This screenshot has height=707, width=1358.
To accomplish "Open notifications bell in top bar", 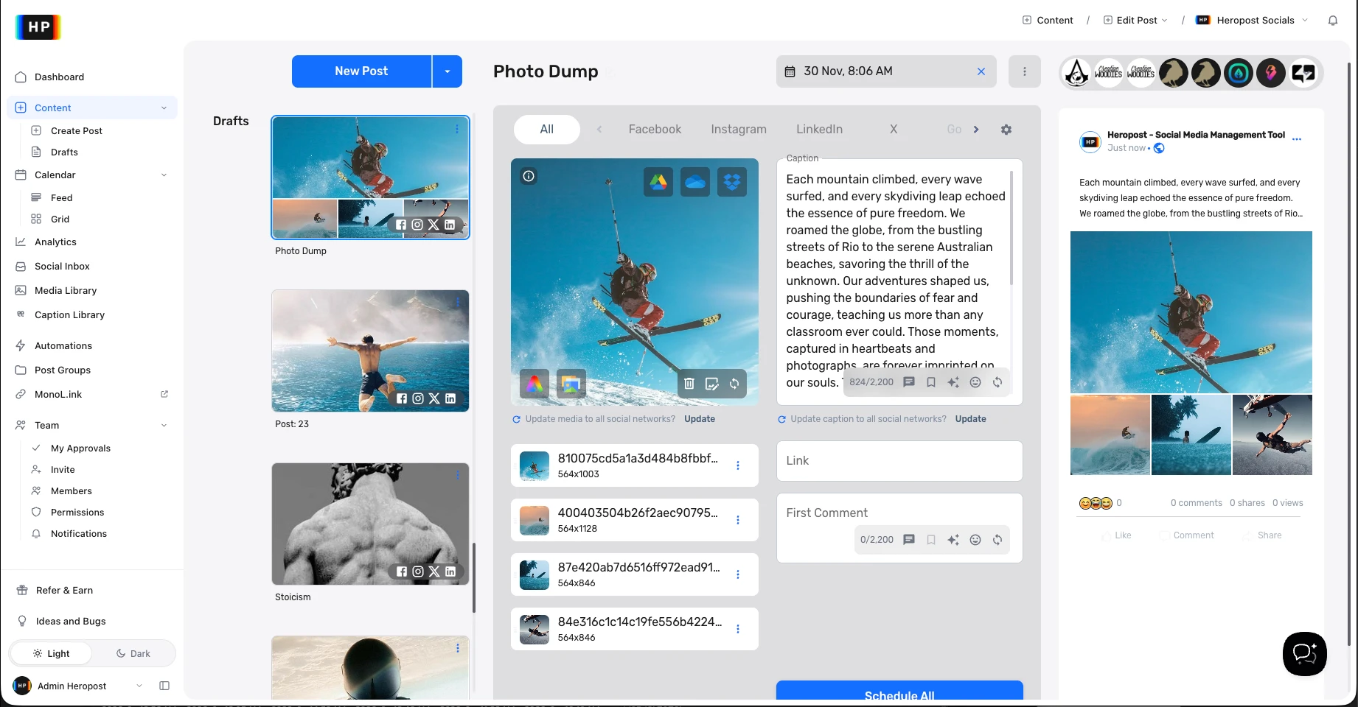I will 1333,21.
